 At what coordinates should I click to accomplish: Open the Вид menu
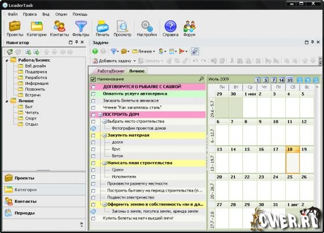tap(46, 14)
